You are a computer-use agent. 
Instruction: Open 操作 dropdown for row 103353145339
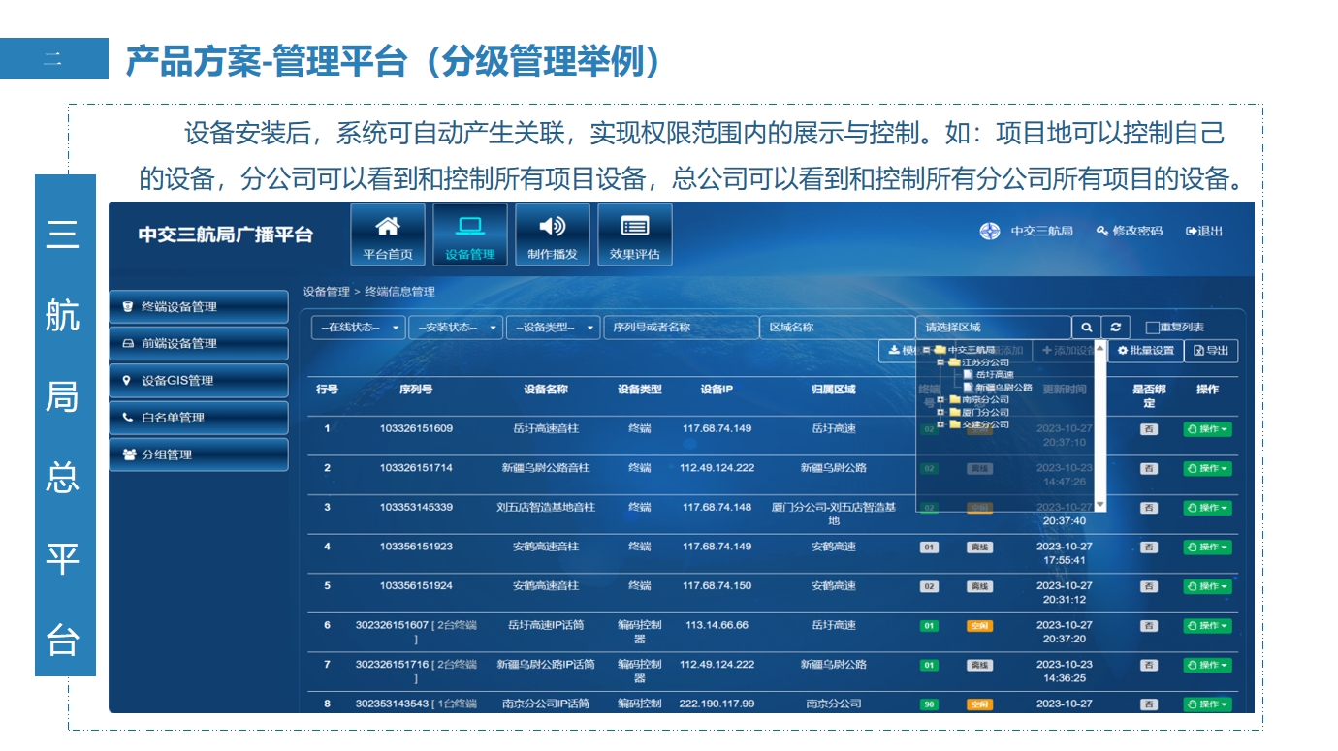1207,508
